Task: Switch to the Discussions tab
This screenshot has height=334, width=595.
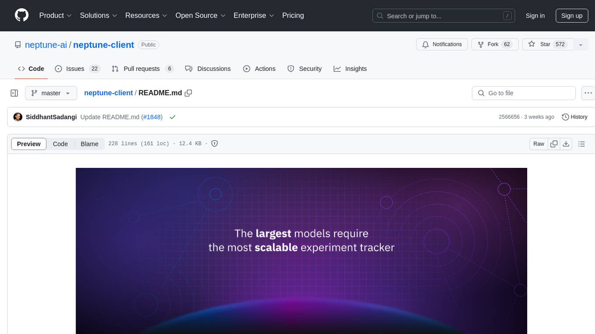Action: (x=208, y=69)
